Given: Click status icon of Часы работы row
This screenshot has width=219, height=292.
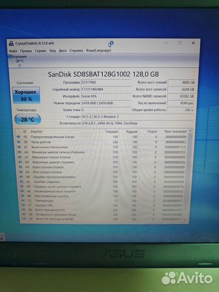Looking at the screenshot, I should point(19,142).
